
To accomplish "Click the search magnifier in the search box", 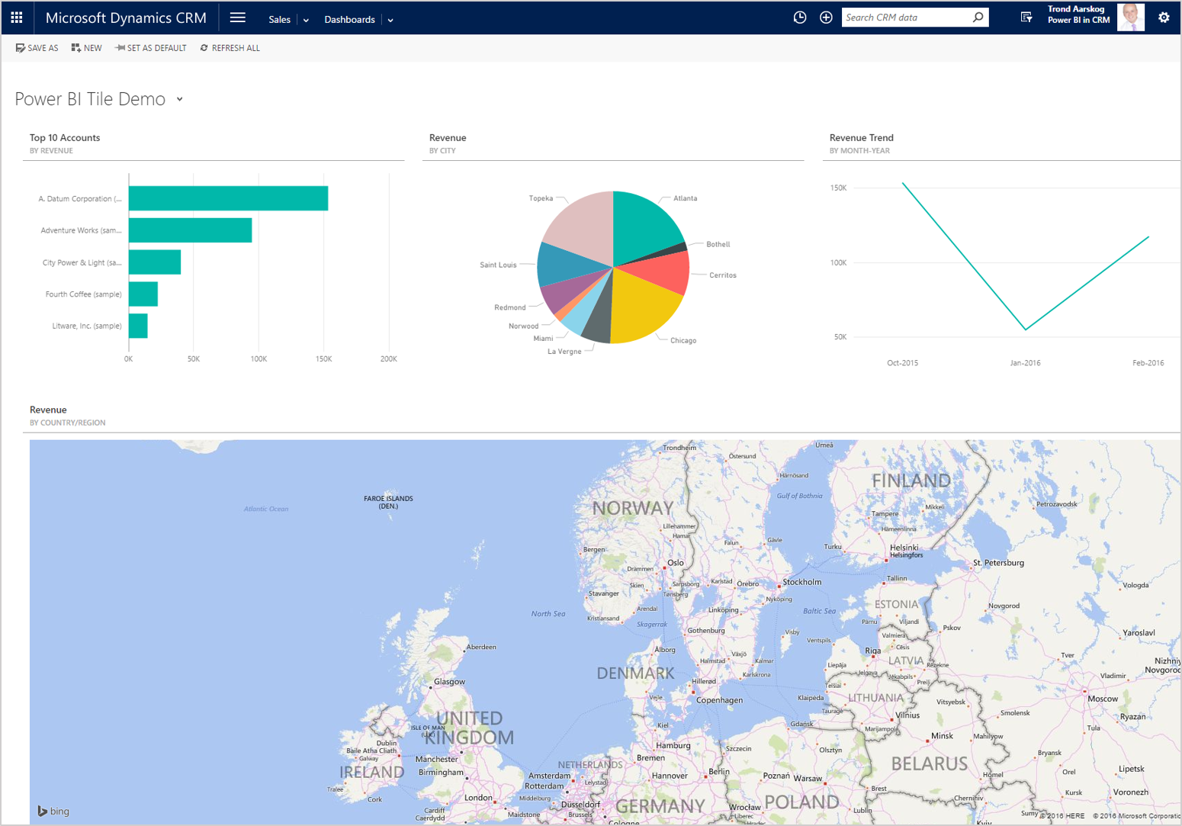I will click(978, 16).
